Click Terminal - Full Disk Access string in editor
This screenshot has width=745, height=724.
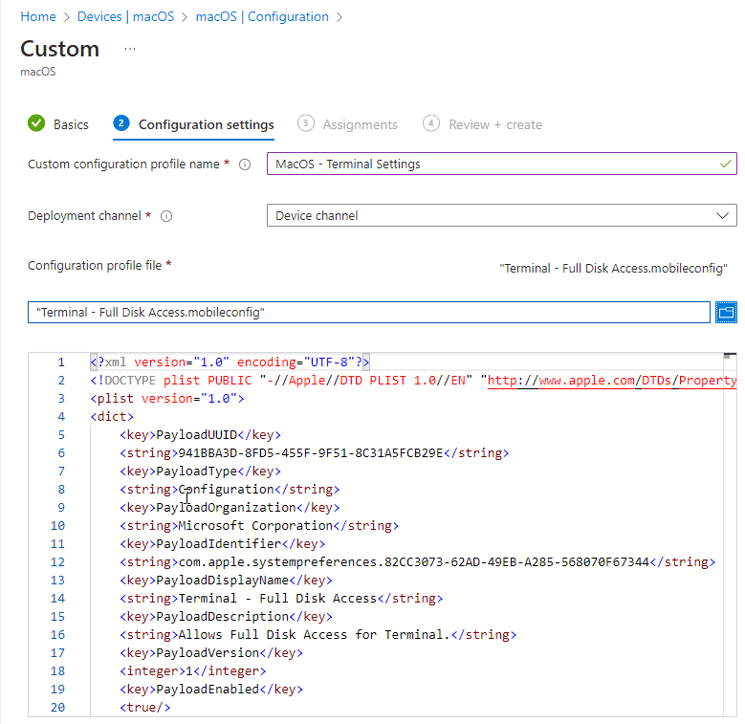pyautogui.click(x=277, y=599)
